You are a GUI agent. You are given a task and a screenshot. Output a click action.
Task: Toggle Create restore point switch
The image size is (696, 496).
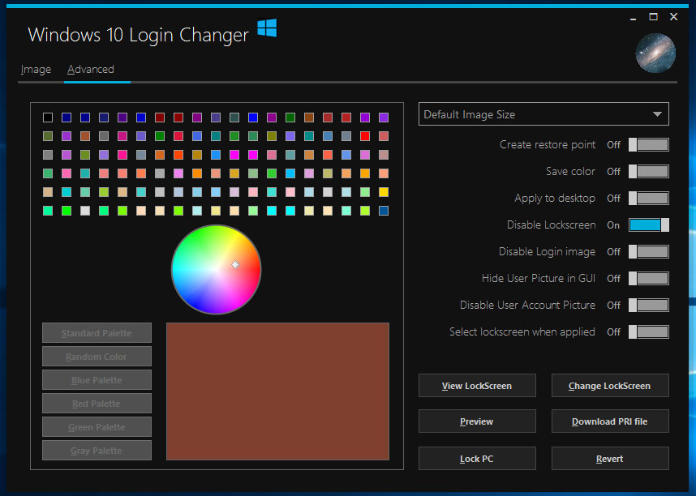648,144
